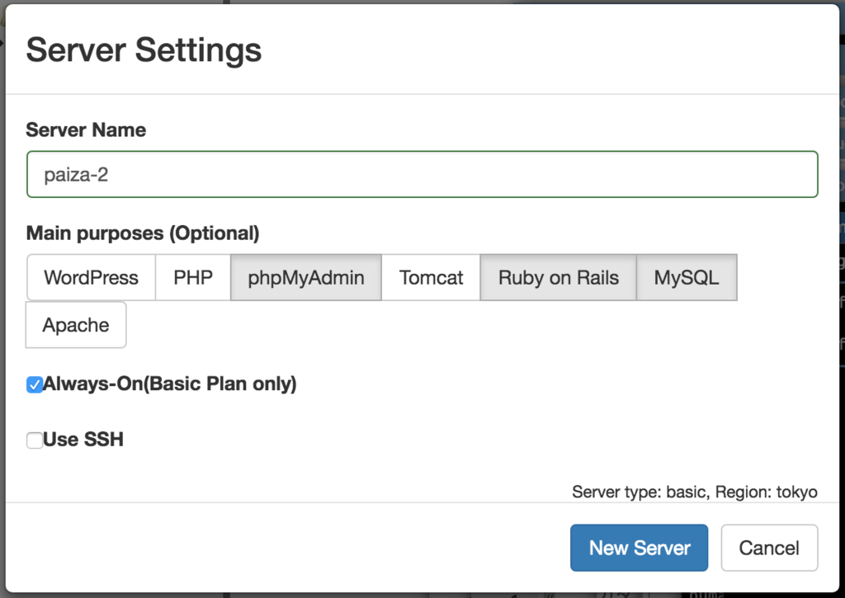Enable the Apache purpose button
This screenshot has height=598, width=845.
tap(76, 325)
